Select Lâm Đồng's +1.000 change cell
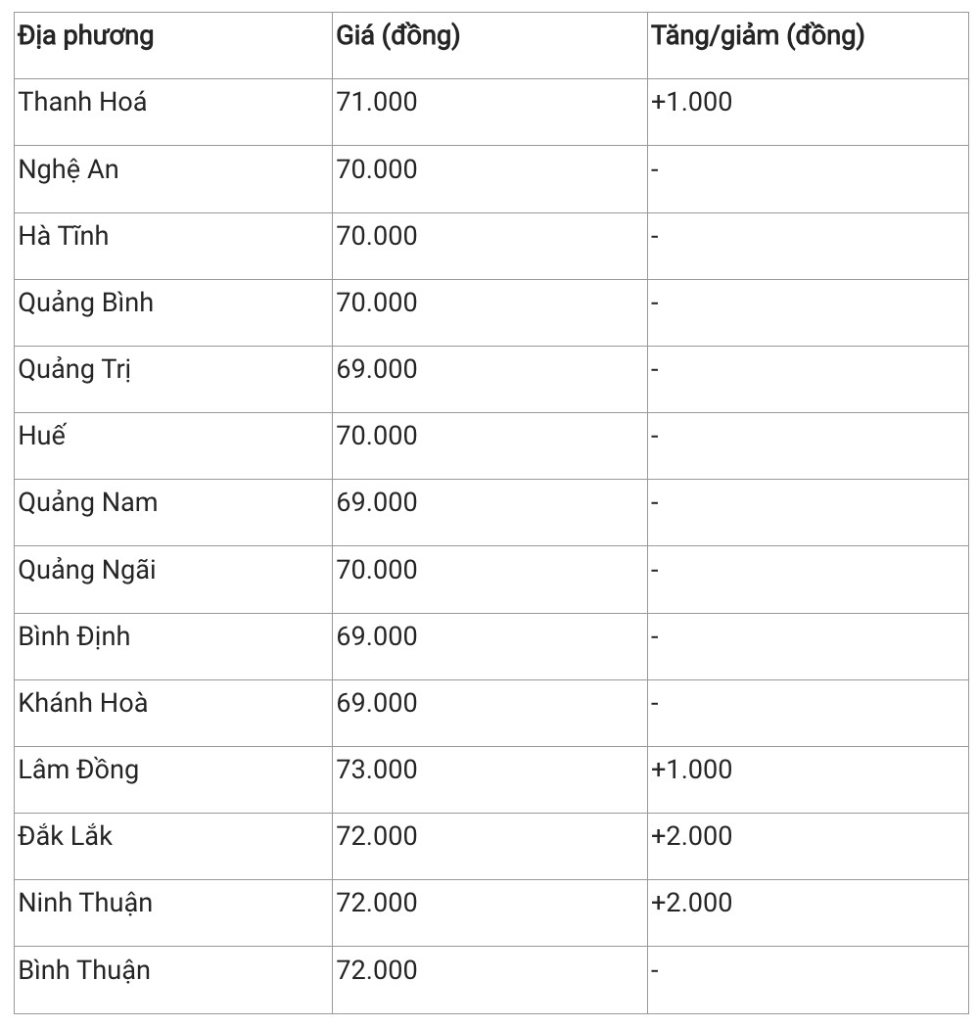Screen dimensions: 977x1028 coord(692,770)
